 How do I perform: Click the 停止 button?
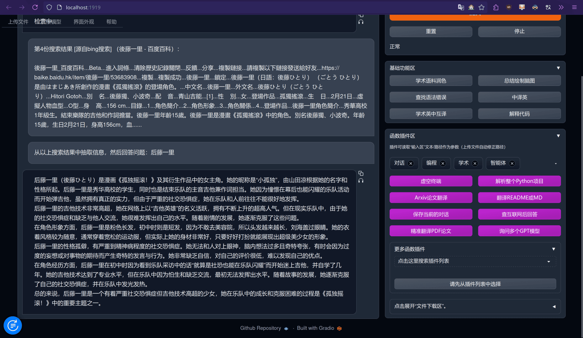pyautogui.click(x=519, y=32)
